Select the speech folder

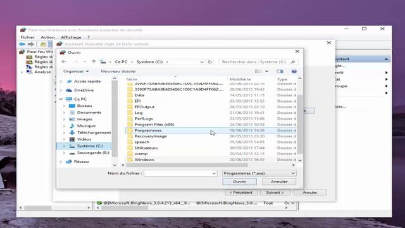tap(142, 142)
